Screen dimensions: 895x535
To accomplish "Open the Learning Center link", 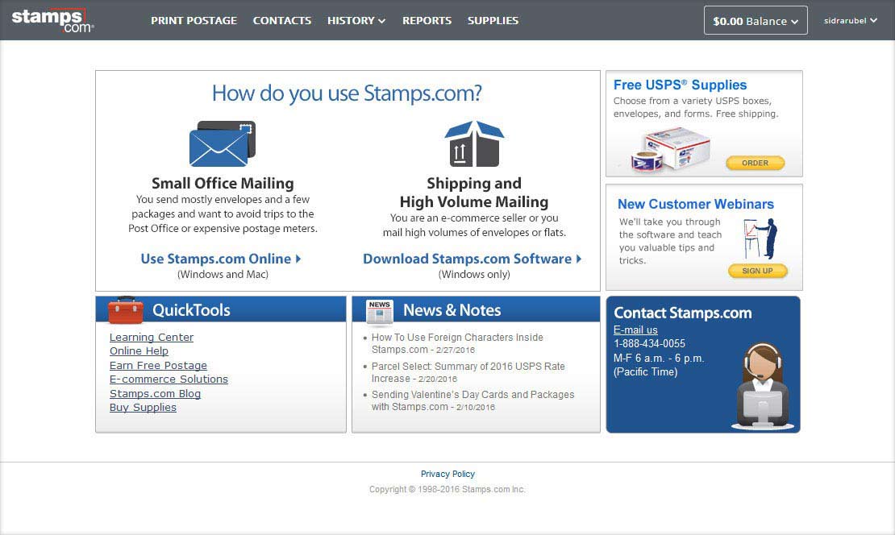I will point(152,337).
